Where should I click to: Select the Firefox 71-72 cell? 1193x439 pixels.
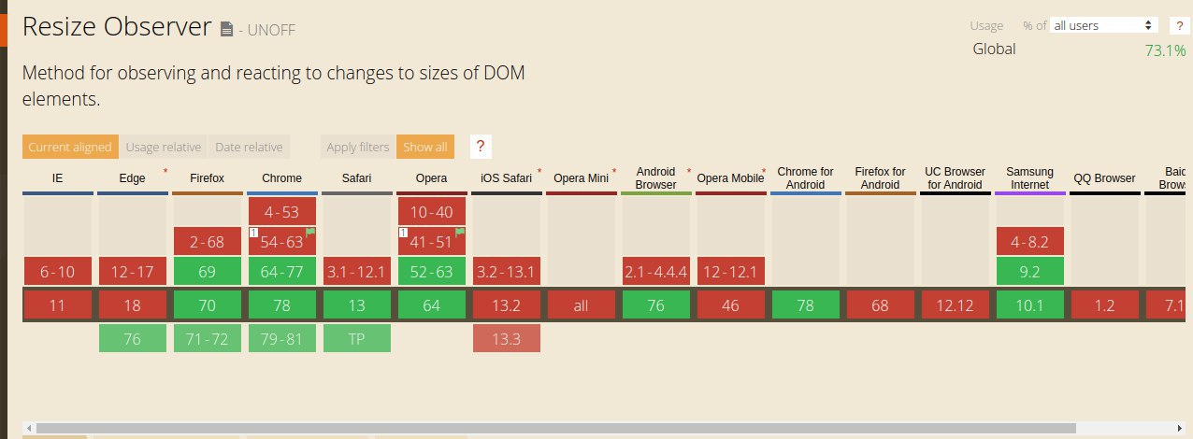pyautogui.click(x=208, y=339)
